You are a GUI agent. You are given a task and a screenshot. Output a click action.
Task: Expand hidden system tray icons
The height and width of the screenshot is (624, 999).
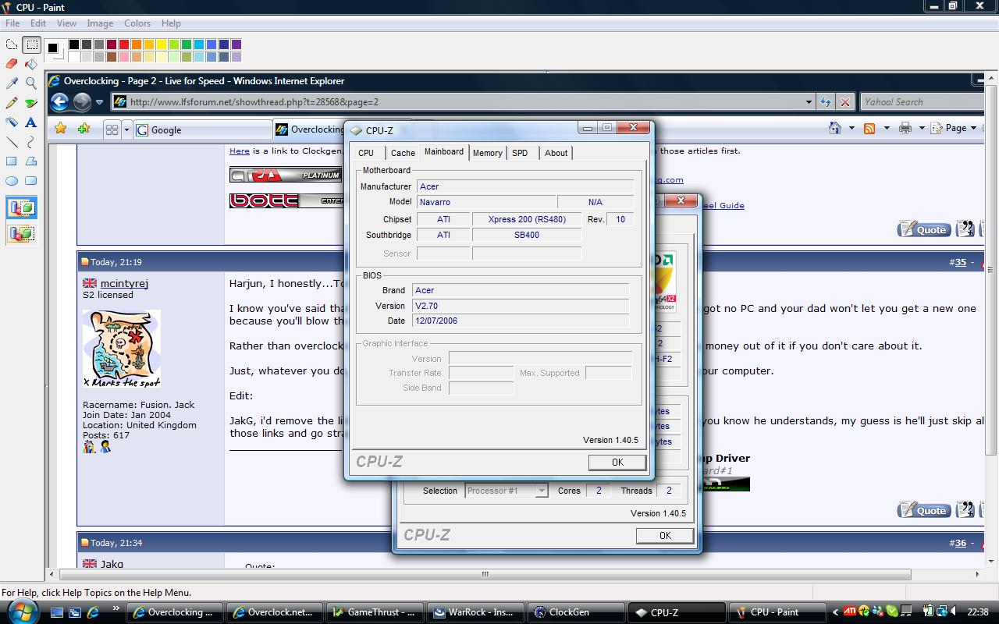pos(835,612)
